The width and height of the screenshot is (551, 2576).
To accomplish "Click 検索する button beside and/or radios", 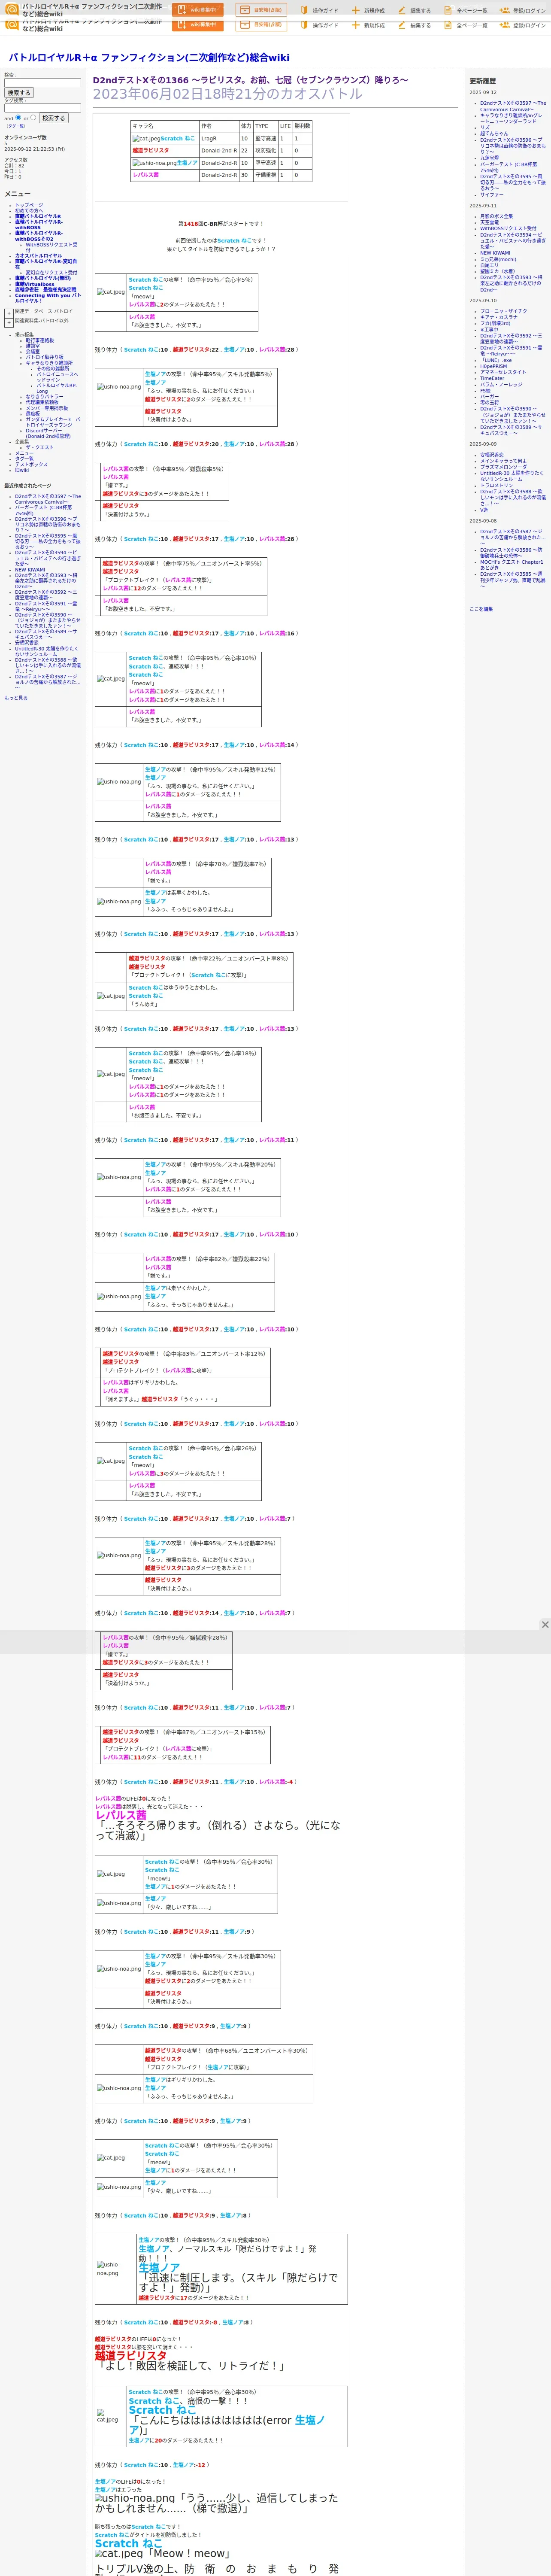I will pyautogui.click(x=53, y=118).
